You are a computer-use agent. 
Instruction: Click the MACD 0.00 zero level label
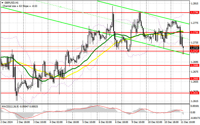(x=193, y=112)
